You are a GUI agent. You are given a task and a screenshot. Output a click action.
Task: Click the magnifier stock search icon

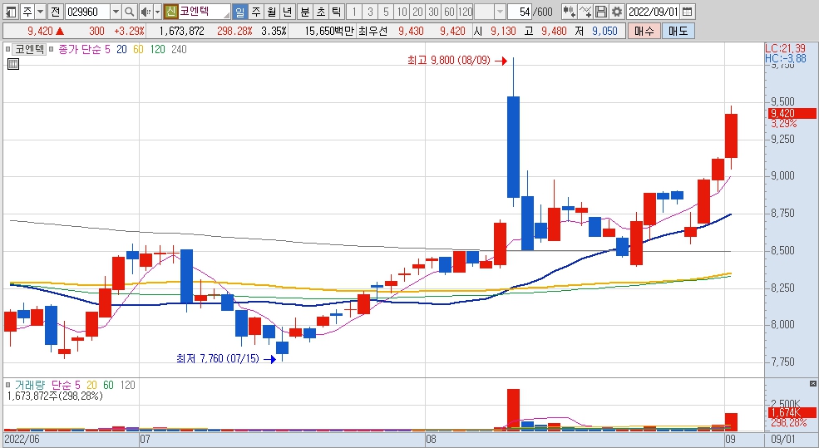pyautogui.click(x=130, y=12)
